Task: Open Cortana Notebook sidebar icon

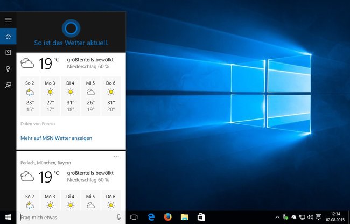Action: [8, 52]
